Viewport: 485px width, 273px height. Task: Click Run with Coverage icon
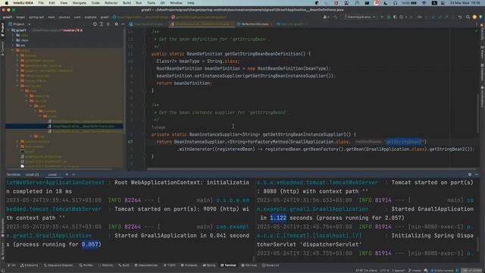point(396,17)
